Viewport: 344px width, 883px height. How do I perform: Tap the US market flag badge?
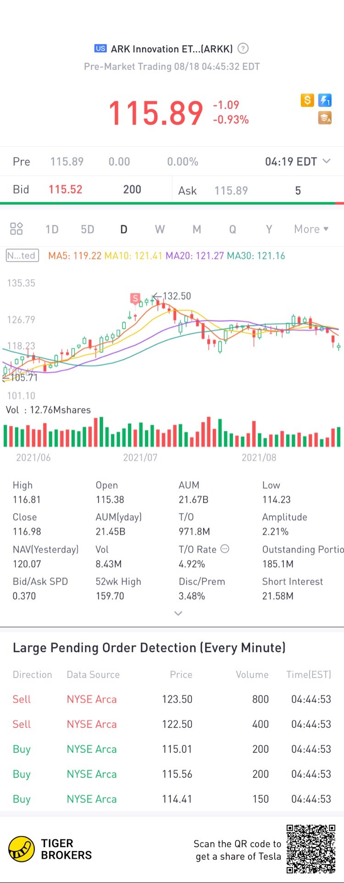click(100, 49)
